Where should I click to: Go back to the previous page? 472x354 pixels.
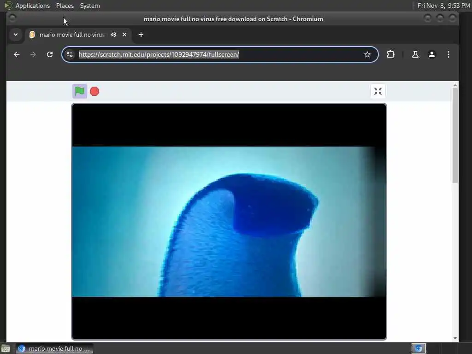tap(17, 54)
